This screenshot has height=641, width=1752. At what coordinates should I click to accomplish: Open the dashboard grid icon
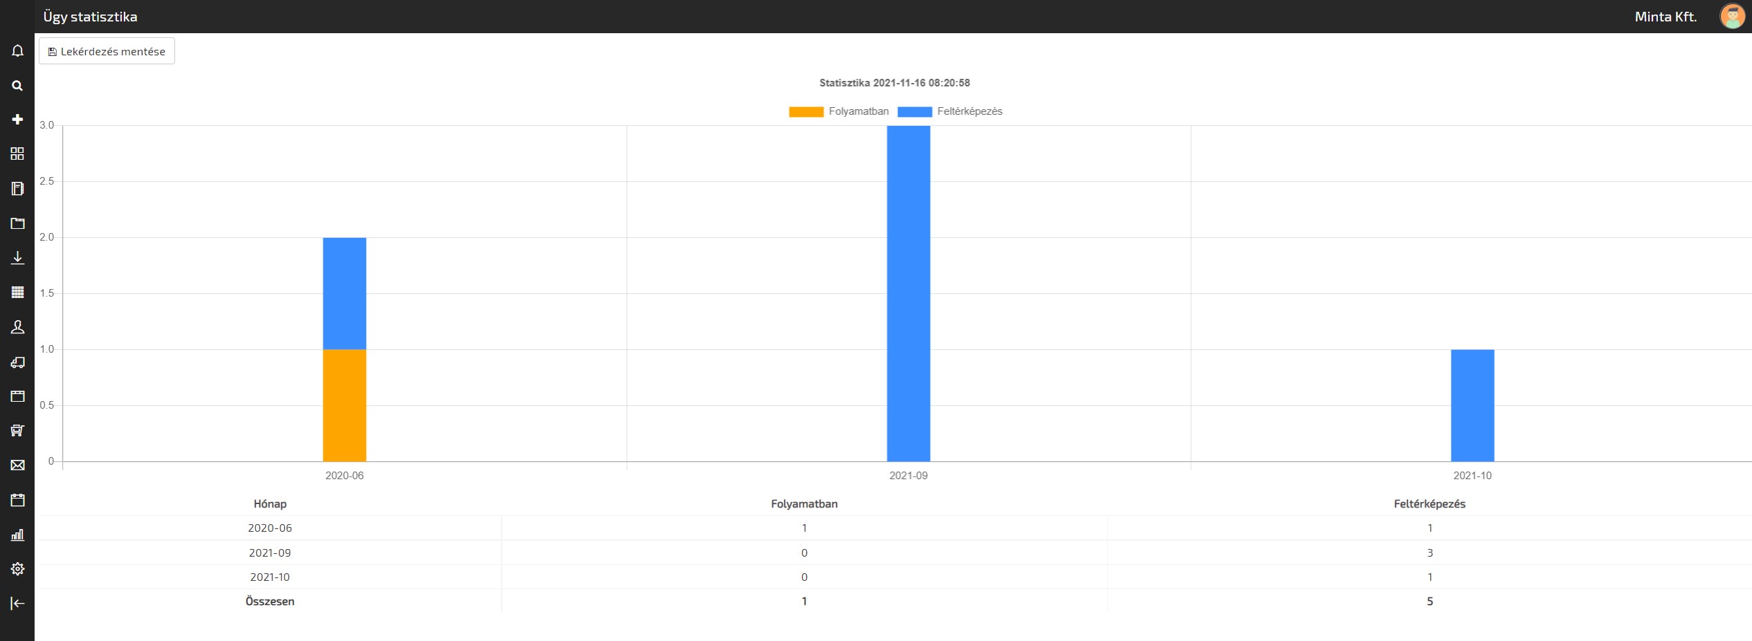coord(17,154)
